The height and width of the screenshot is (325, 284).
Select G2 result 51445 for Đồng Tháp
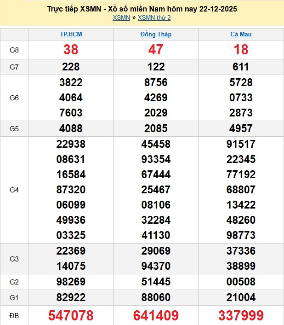156,282
